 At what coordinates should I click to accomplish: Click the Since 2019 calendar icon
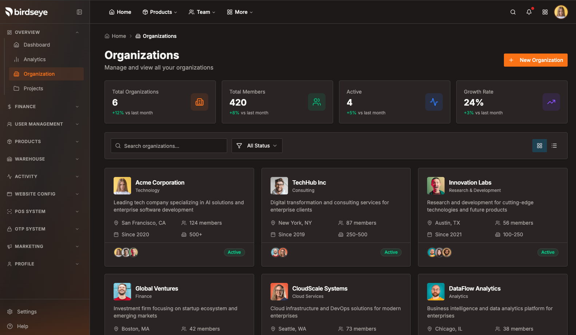(x=273, y=234)
